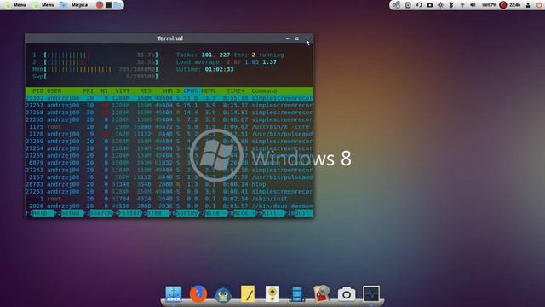Click the circular arrow update tray icon

pos(419,5)
